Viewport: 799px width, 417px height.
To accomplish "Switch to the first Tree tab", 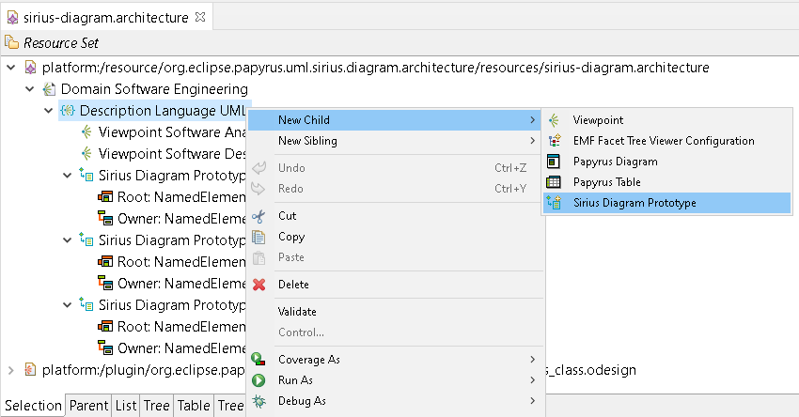I will point(156,406).
